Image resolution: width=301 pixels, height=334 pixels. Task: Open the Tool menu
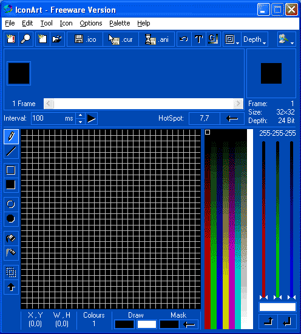point(47,23)
